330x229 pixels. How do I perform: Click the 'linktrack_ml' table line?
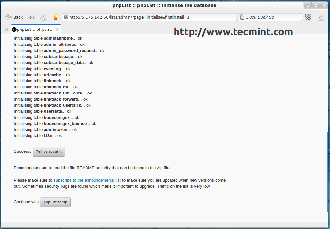coord(46,87)
